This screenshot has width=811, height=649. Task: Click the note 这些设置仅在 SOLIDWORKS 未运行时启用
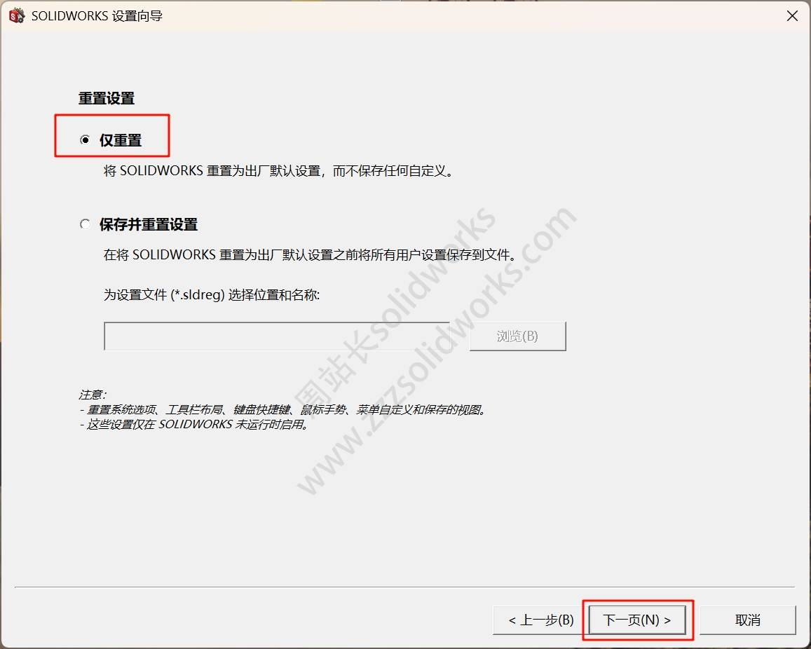(194, 425)
